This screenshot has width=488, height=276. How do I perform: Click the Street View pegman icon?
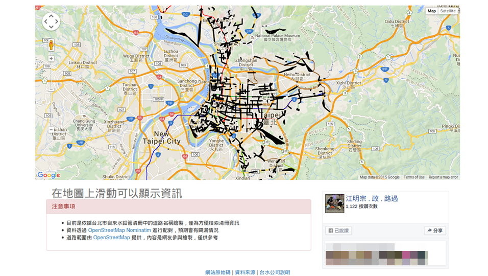tap(51, 44)
